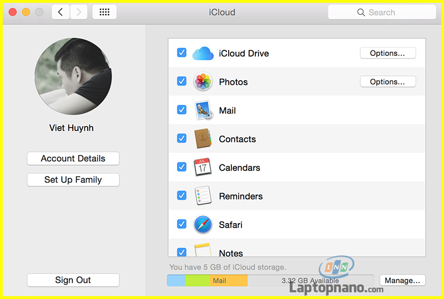Click the Calendars icon showing 17

(203, 167)
